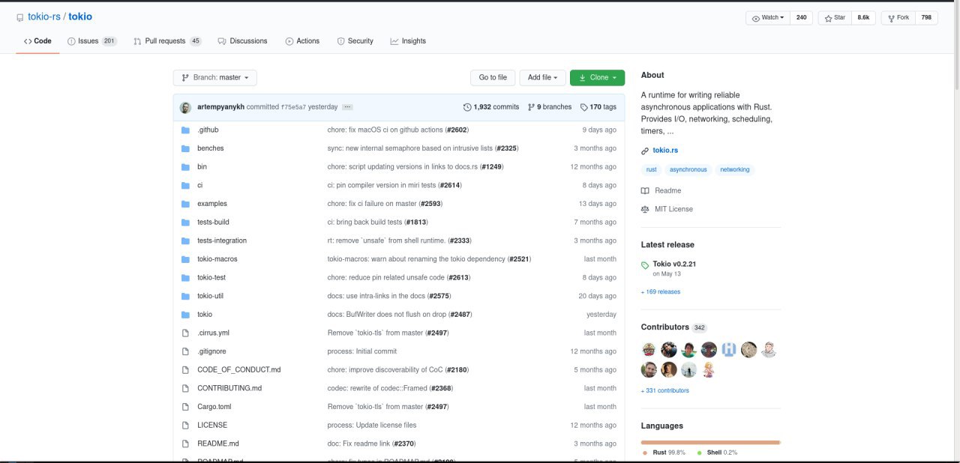The height and width of the screenshot is (463, 960).
Task: Click the Go to file button
Action: tap(493, 77)
